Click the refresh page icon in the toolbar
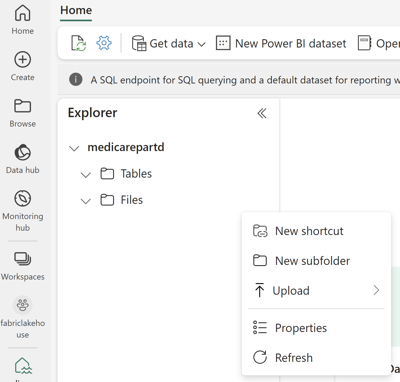 [79, 43]
